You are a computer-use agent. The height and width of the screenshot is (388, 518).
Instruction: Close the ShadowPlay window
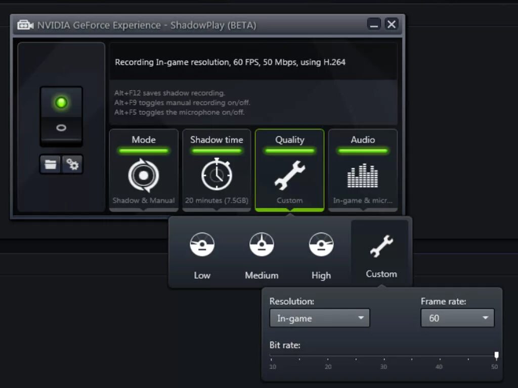392,24
